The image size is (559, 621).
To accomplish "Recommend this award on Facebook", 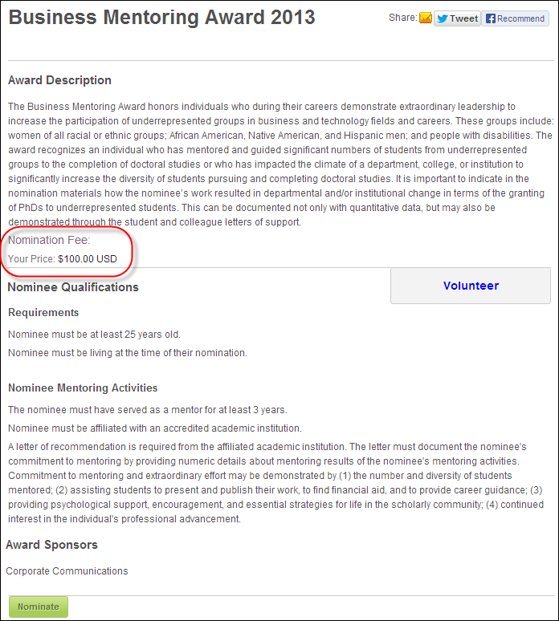I will (515, 18).
